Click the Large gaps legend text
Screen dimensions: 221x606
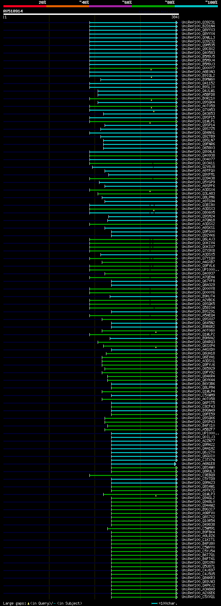[x=42, y=603]
